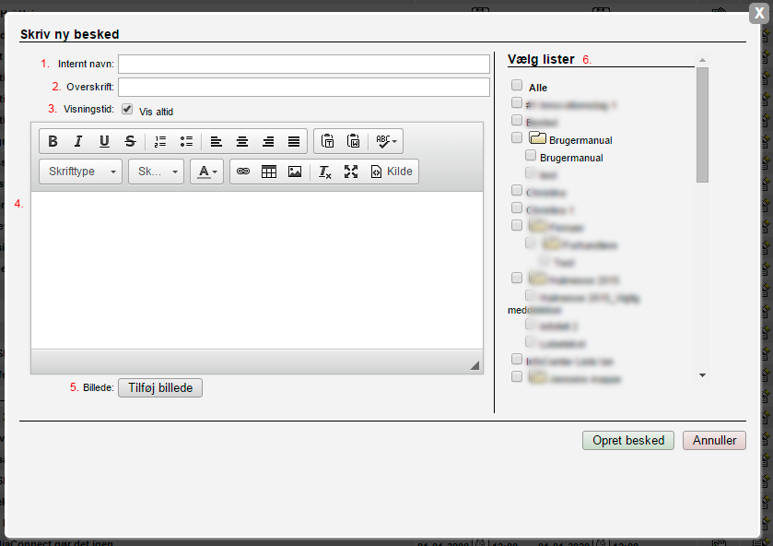Click the Internt navn input field
The width and height of the screenshot is (773, 546).
point(303,64)
